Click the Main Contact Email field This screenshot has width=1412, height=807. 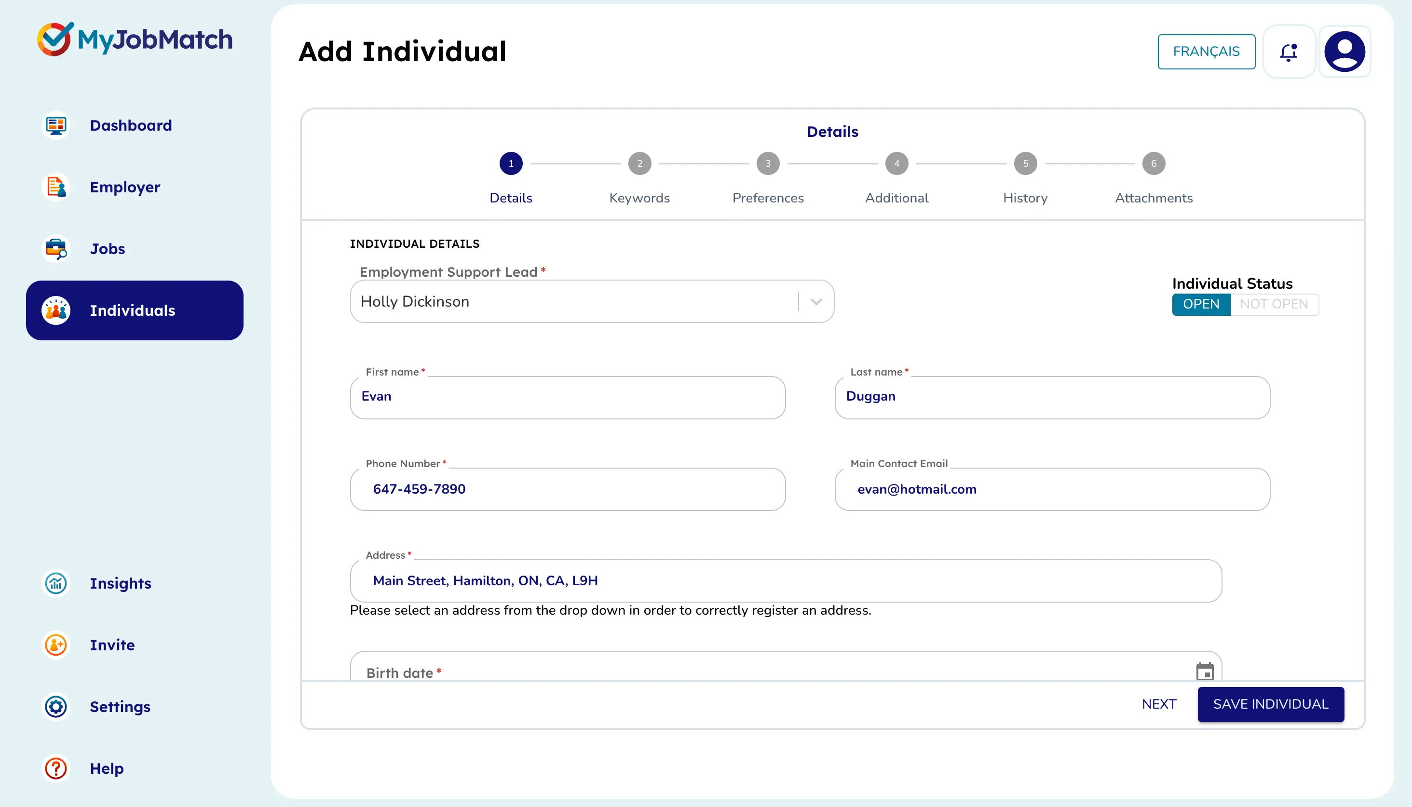coord(1052,489)
